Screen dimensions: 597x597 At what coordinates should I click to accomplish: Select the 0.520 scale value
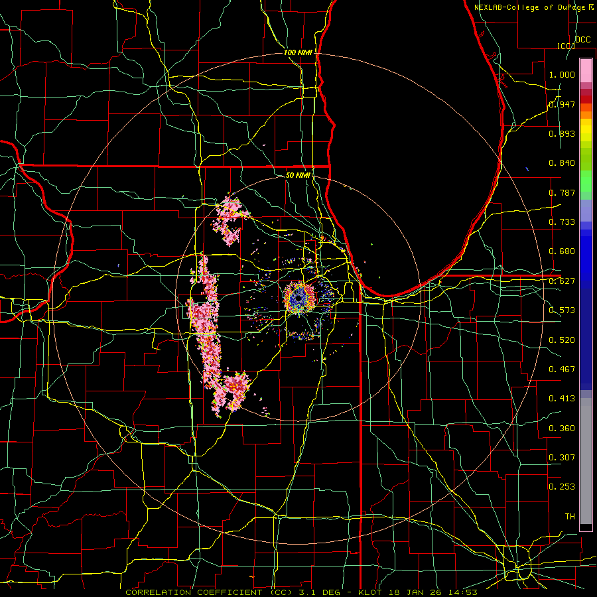click(562, 340)
